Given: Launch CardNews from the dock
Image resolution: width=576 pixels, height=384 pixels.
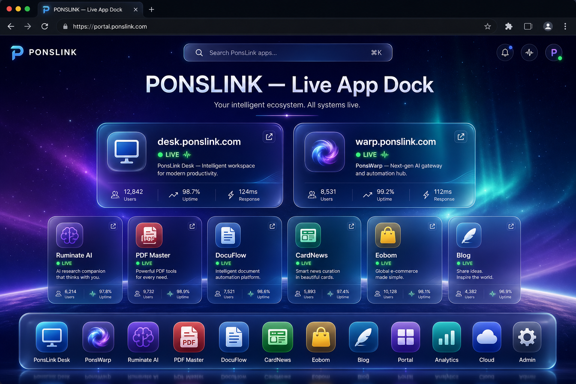Looking at the screenshot, I should 277,337.
